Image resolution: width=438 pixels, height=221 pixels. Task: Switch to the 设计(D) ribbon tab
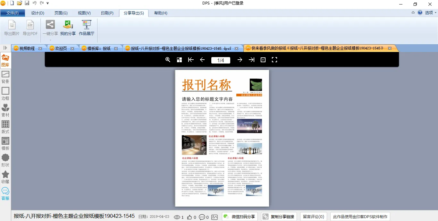click(x=38, y=13)
